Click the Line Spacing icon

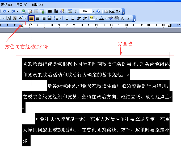point(56,18)
